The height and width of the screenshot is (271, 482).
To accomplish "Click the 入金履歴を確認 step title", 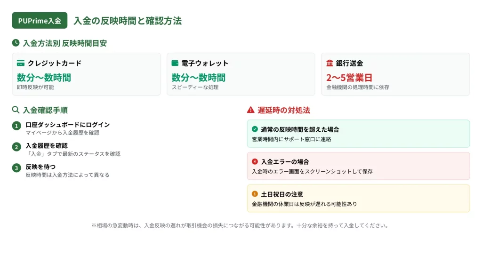I will (47, 146).
